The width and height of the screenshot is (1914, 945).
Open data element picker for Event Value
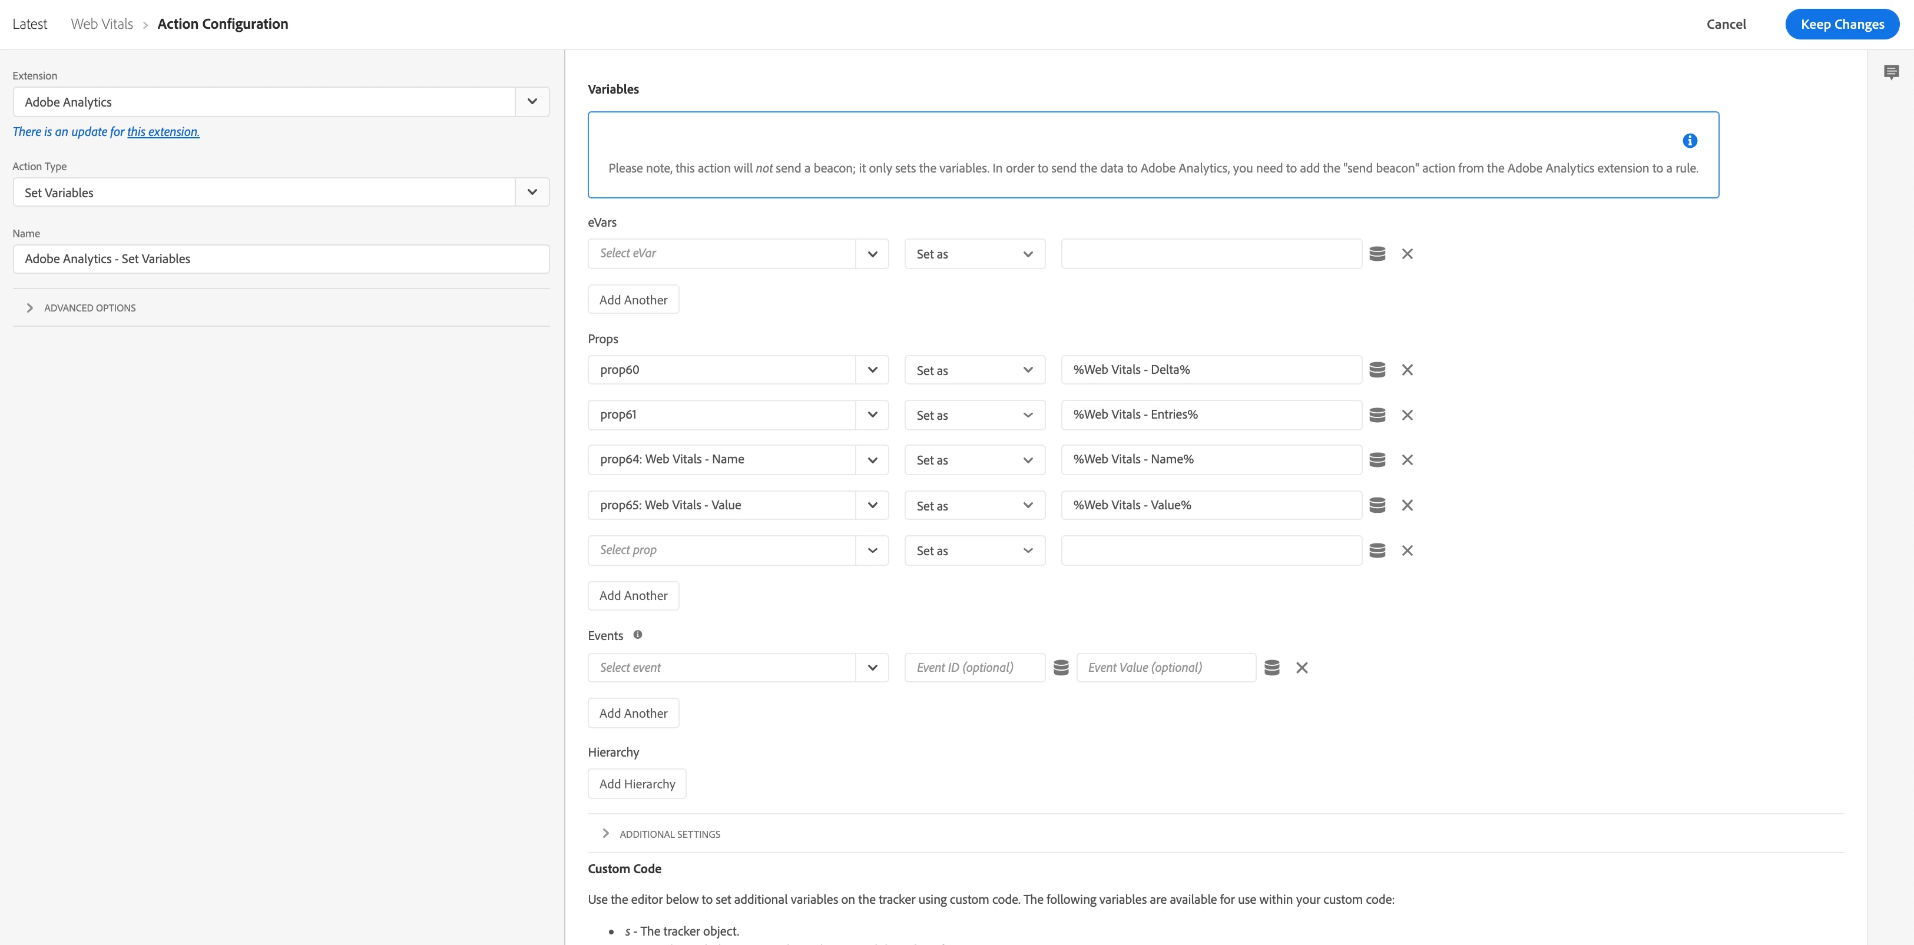pyautogui.click(x=1271, y=668)
